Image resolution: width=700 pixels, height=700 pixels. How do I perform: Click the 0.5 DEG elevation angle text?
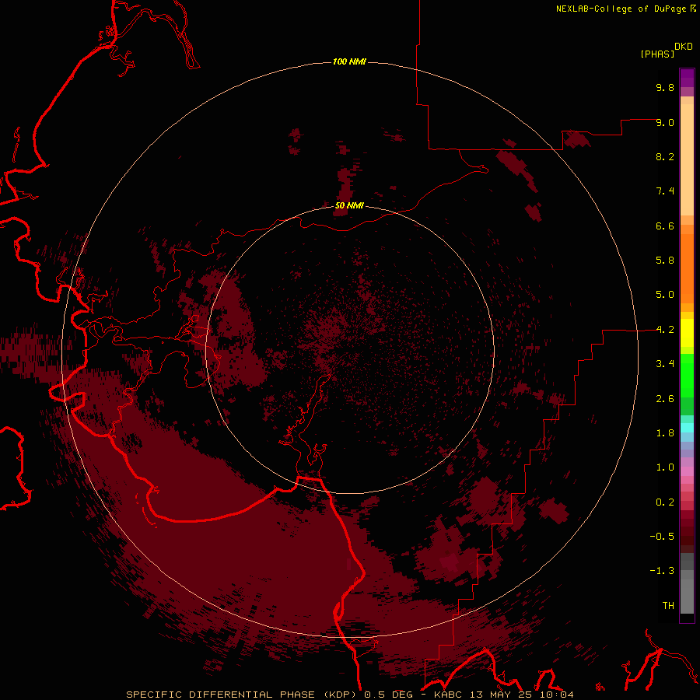(388, 695)
